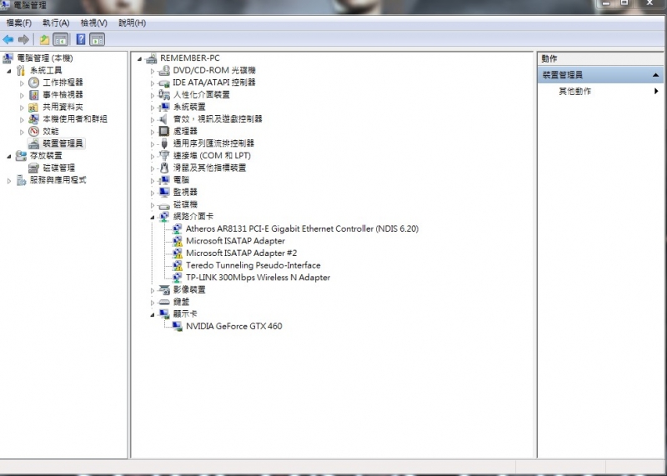The height and width of the screenshot is (476, 667).
Task: Expand the 連接埠 (COM 和 LPT) category
Action: (x=153, y=157)
